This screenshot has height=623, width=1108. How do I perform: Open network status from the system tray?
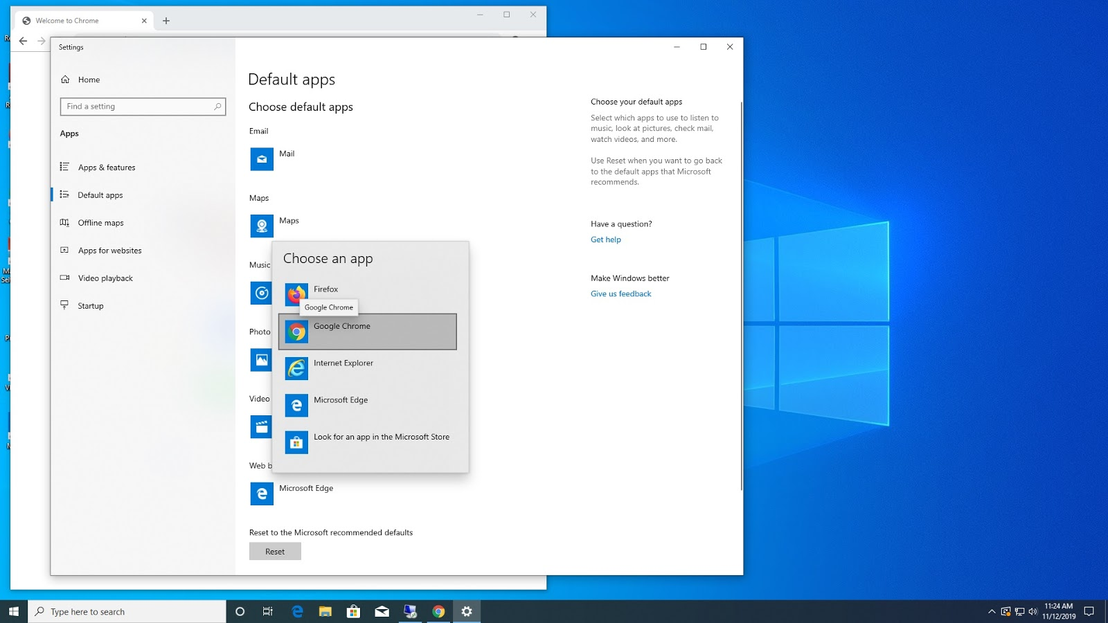(1019, 611)
